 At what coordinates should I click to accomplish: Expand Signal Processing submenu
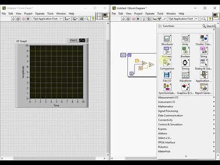[x=186, y=111]
